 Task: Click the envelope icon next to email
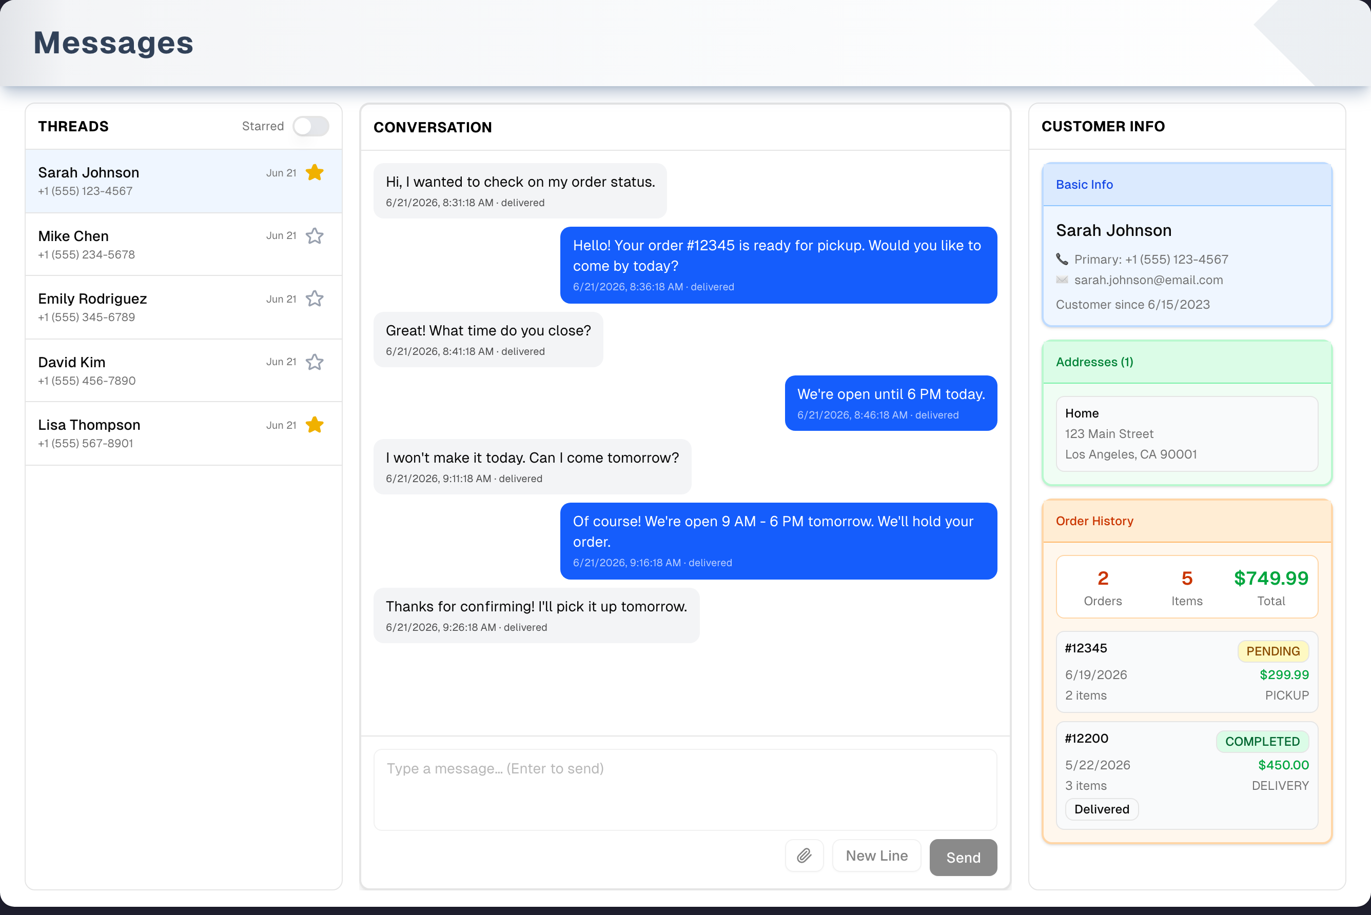click(x=1062, y=280)
